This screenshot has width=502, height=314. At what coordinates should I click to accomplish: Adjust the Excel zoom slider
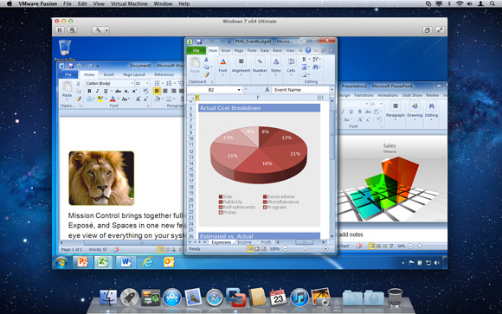point(306,249)
